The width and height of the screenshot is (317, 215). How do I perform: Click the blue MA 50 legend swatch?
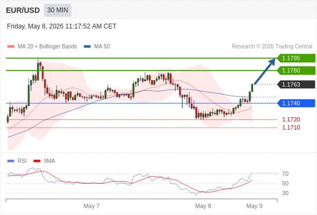(88, 47)
